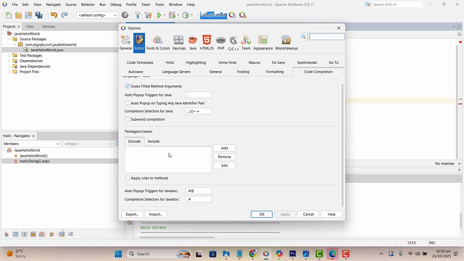Expand the Dependencies node
Screen dimensions: 464x261
[x=9, y=61]
